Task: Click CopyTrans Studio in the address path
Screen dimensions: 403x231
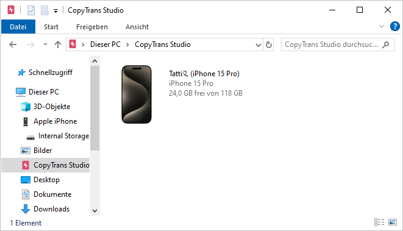Action: coord(163,44)
